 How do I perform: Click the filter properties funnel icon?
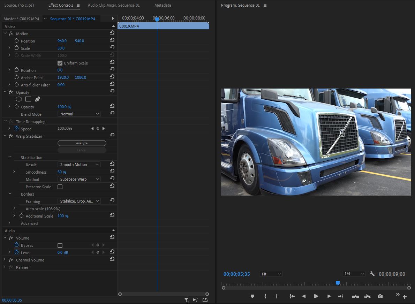(x=187, y=300)
